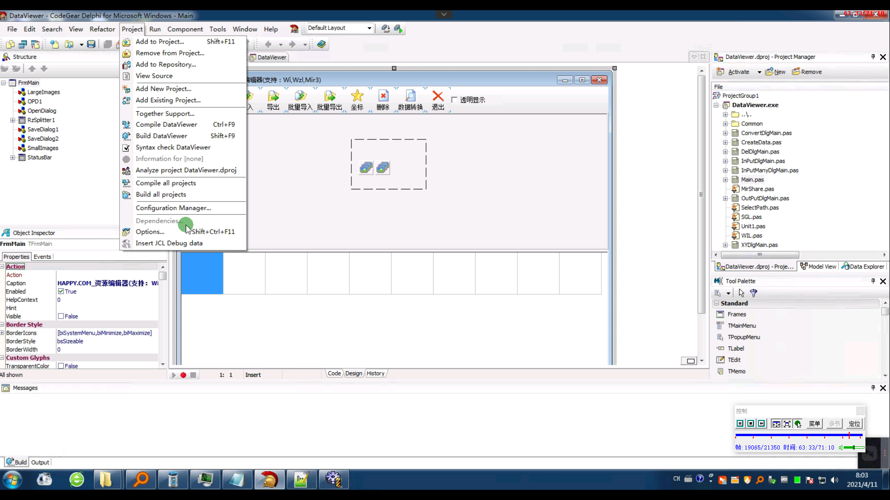Screen dimensions: 890x500
Task: Select View Source menu item
Action: (x=154, y=76)
